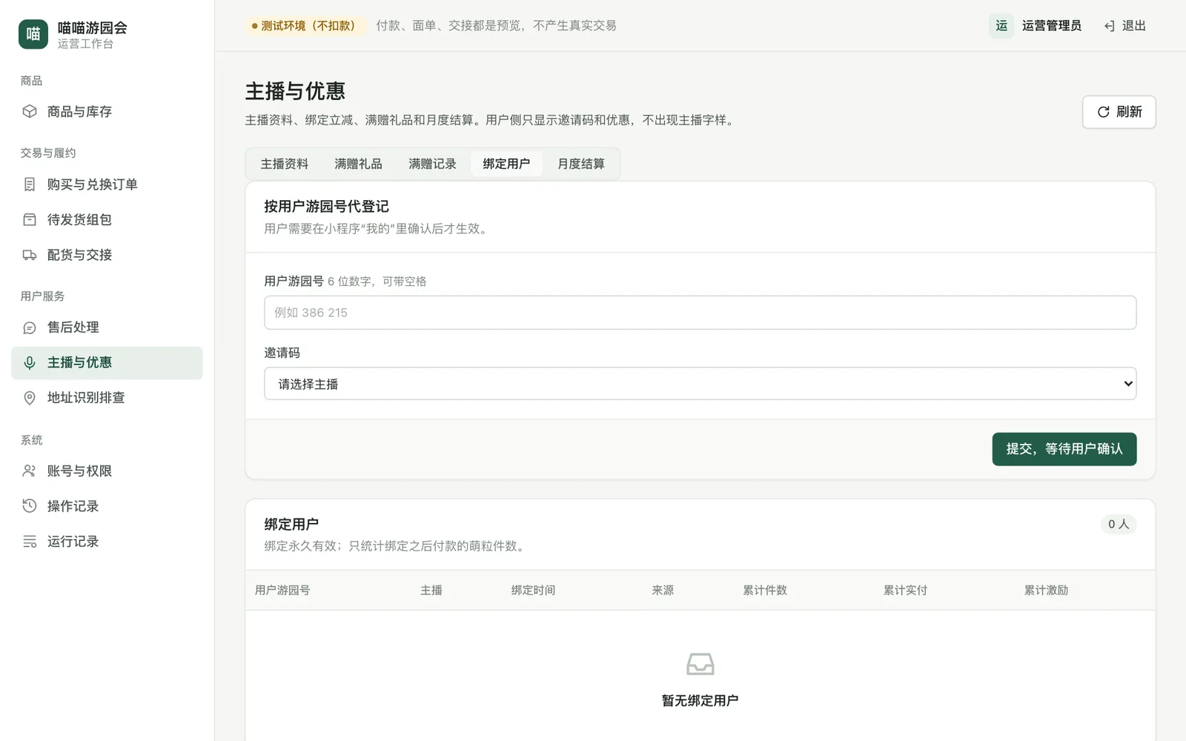Focus the 用户游园号 input field
The height and width of the screenshot is (741, 1186).
click(x=700, y=313)
